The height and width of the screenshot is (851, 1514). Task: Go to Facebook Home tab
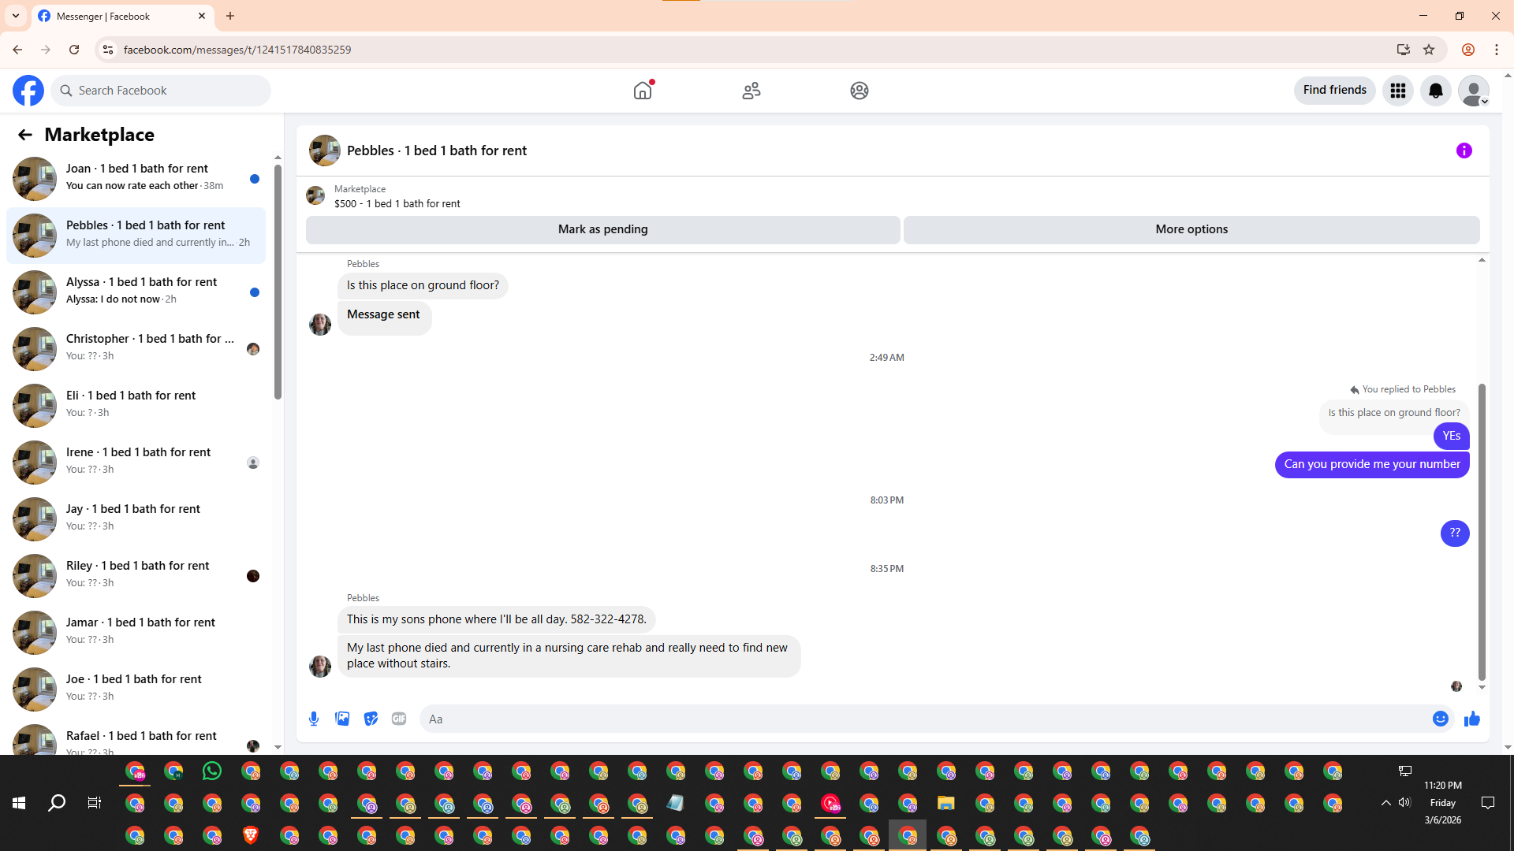pyautogui.click(x=643, y=91)
